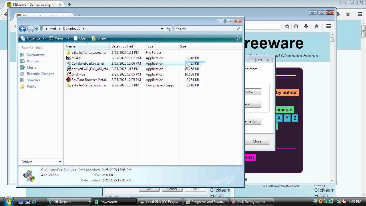Expand the address bar previous locations dropdown

point(162,29)
